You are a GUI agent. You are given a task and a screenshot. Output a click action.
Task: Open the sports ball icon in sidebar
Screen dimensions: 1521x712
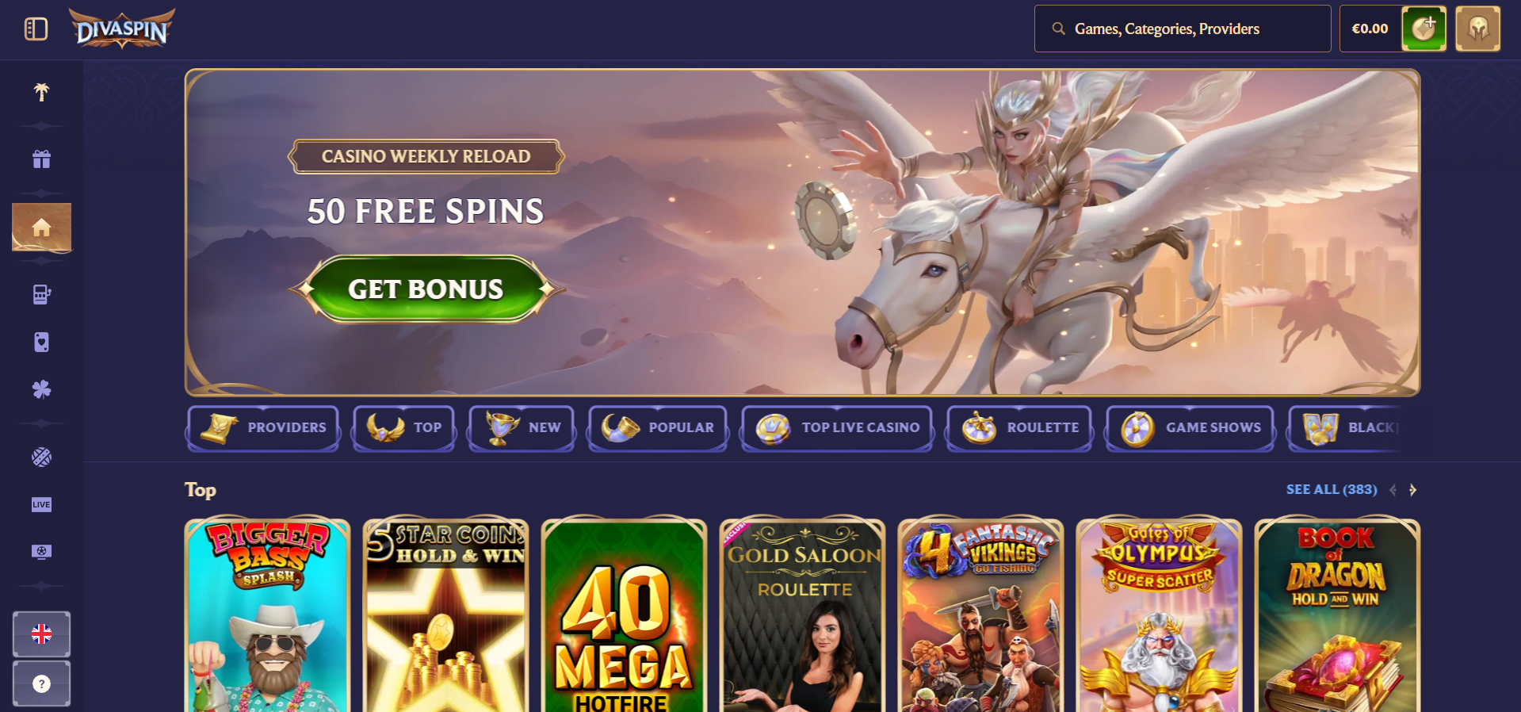point(41,457)
